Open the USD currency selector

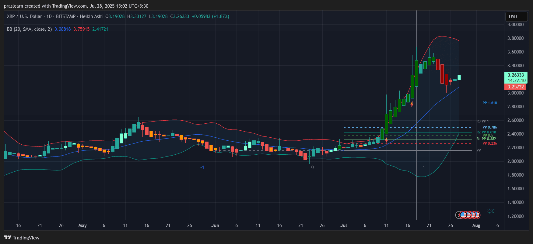516,17
